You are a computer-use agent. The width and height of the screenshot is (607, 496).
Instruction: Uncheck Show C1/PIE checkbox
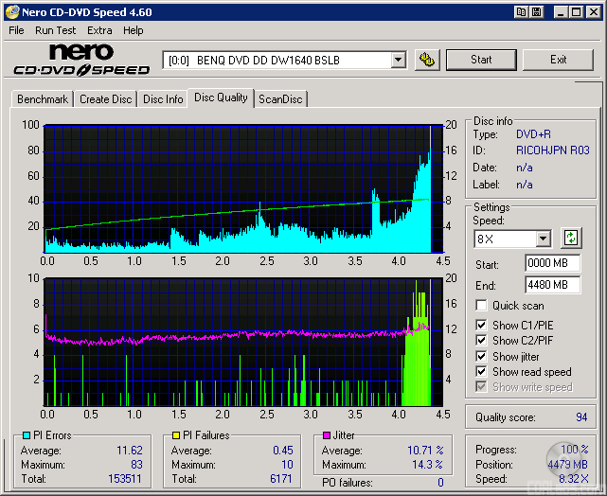(482, 326)
